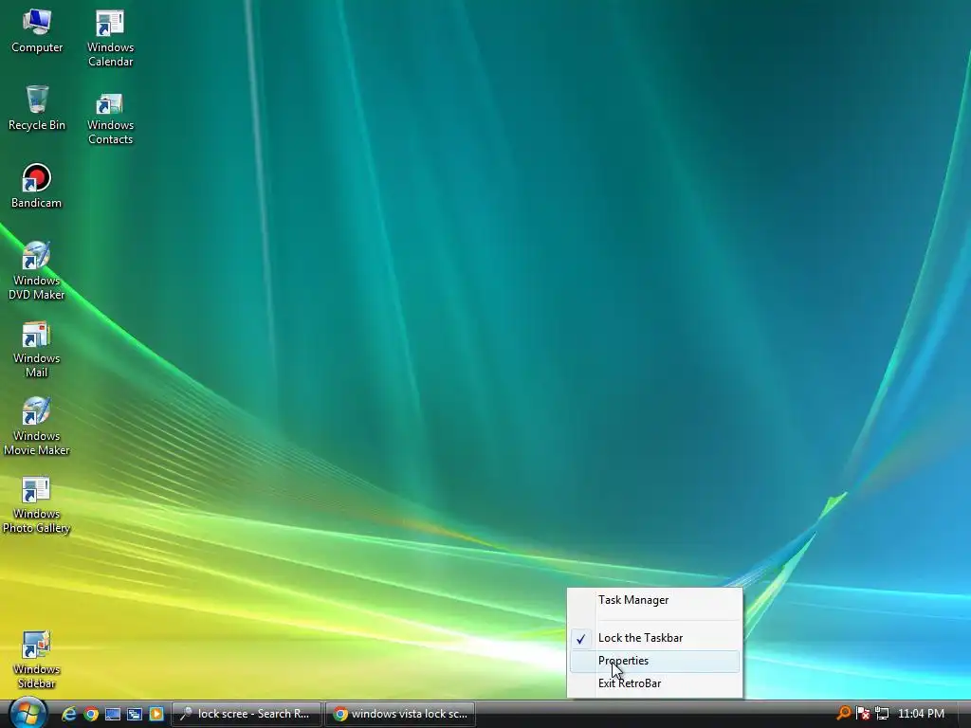Select the Windows Movie Maker shortcut

tap(37, 426)
